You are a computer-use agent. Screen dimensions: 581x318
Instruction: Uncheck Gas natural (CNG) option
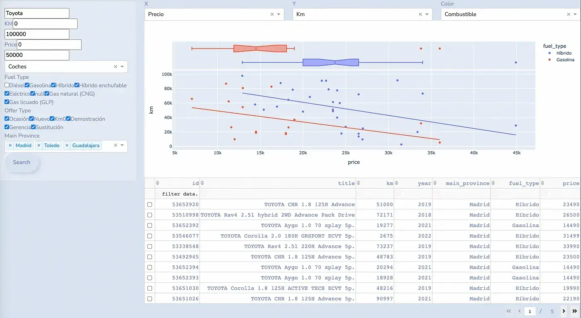coord(47,93)
